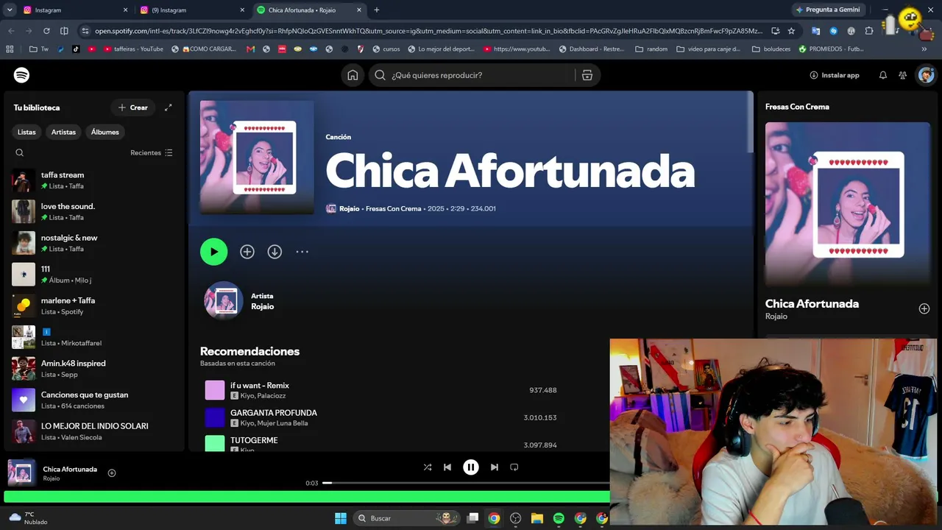This screenshot has width=942, height=530.
Task: Click Pregunta a Gemini button
Action: [828, 10]
